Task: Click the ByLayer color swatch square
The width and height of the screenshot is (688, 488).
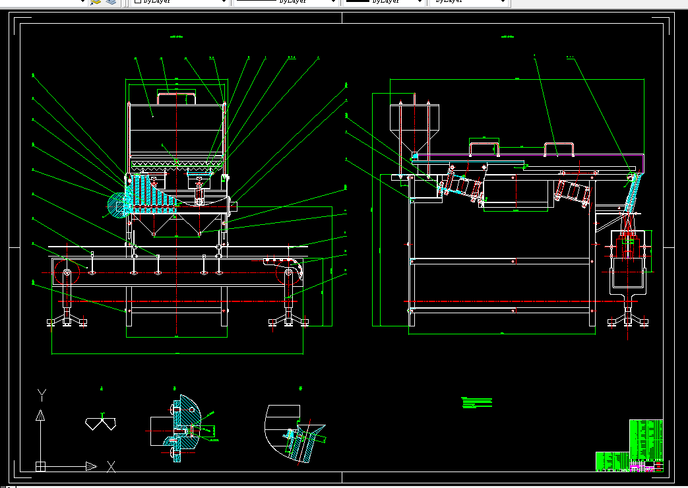Action: 137,1
